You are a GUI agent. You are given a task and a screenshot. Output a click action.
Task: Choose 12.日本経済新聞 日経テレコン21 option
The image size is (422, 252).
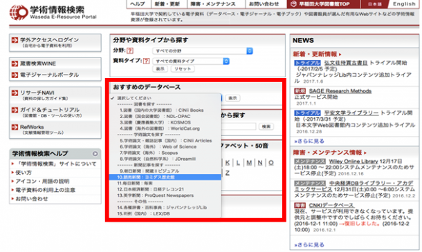pyautogui.click(x=165, y=189)
